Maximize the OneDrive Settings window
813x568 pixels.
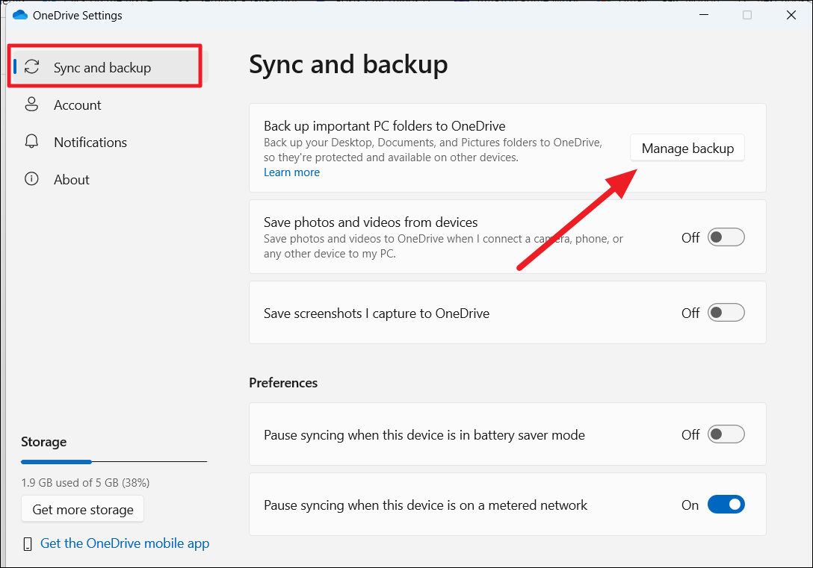coord(746,15)
